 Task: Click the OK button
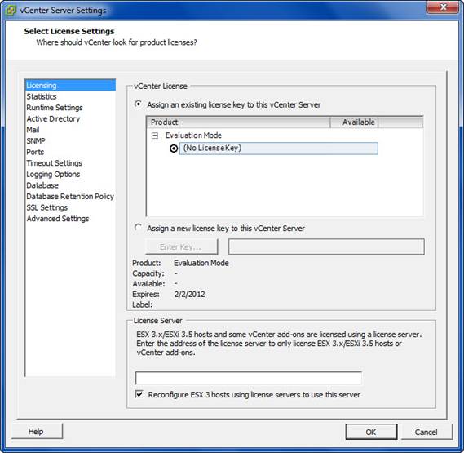(371, 432)
